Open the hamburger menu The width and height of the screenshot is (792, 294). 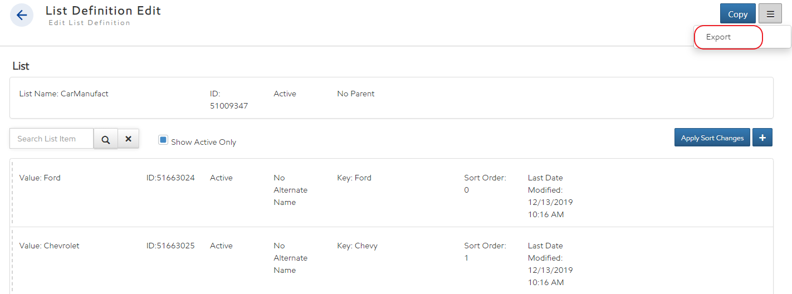point(770,14)
